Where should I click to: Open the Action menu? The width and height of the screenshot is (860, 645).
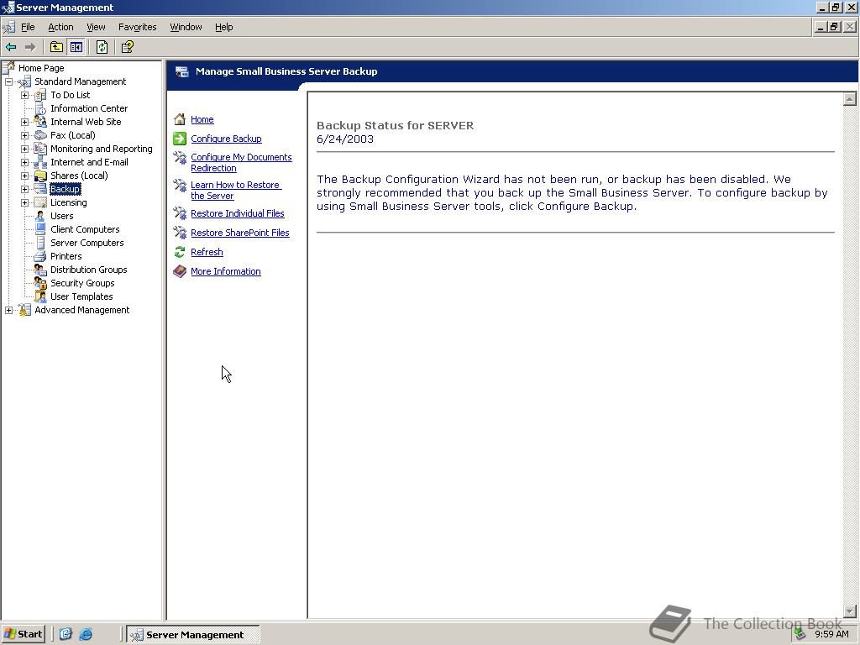click(x=60, y=27)
